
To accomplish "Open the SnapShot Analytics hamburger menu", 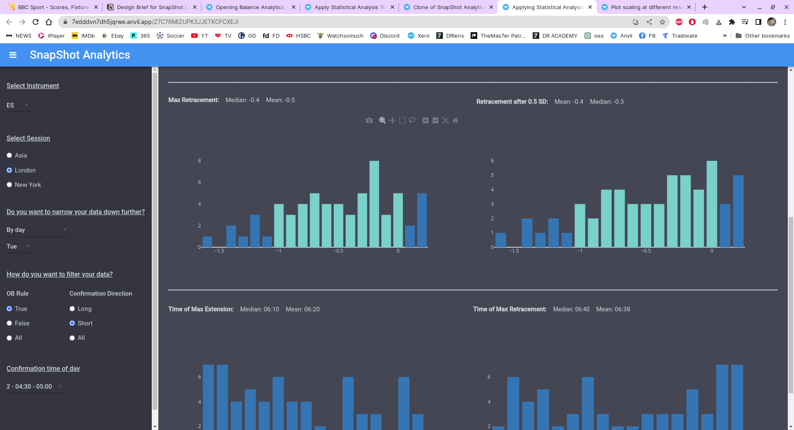I will tap(13, 55).
